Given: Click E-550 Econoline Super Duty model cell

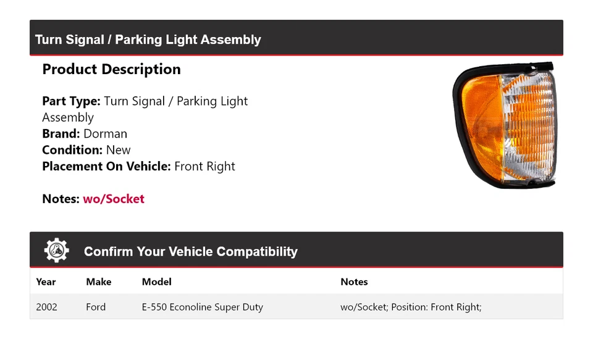Looking at the screenshot, I should [x=203, y=307].
